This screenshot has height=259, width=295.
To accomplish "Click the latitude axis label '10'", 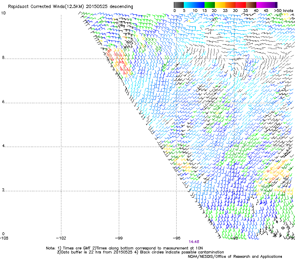I will 3,13.
